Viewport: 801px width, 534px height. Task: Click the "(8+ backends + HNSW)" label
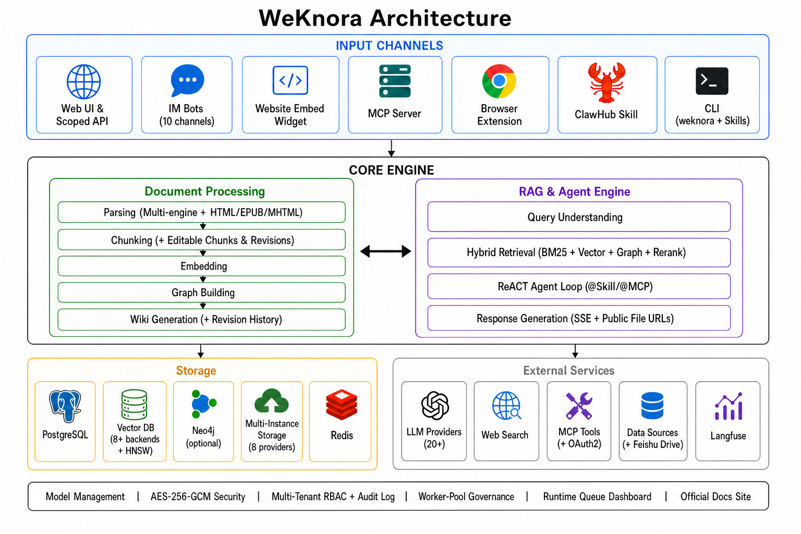click(135, 445)
